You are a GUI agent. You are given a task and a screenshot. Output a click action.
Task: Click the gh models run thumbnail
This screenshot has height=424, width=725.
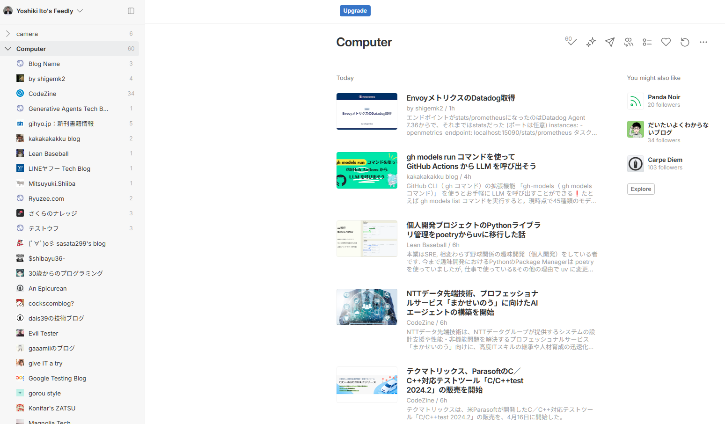click(x=367, y=170)
